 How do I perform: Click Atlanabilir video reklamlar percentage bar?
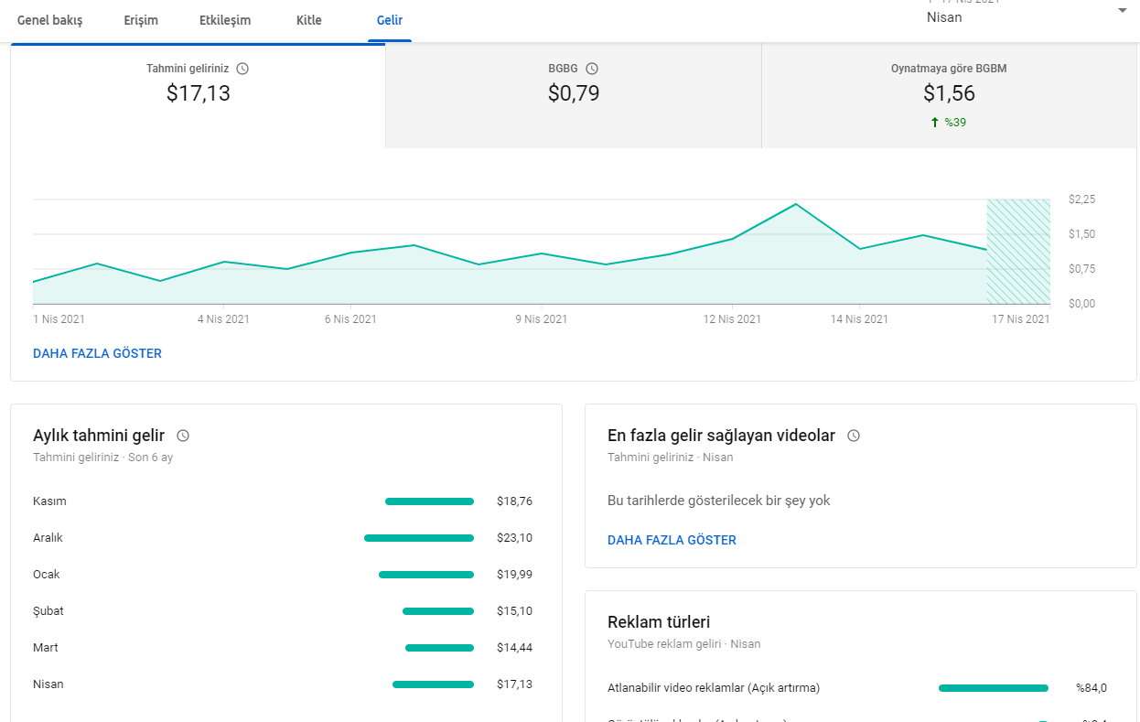coord(993,688)
